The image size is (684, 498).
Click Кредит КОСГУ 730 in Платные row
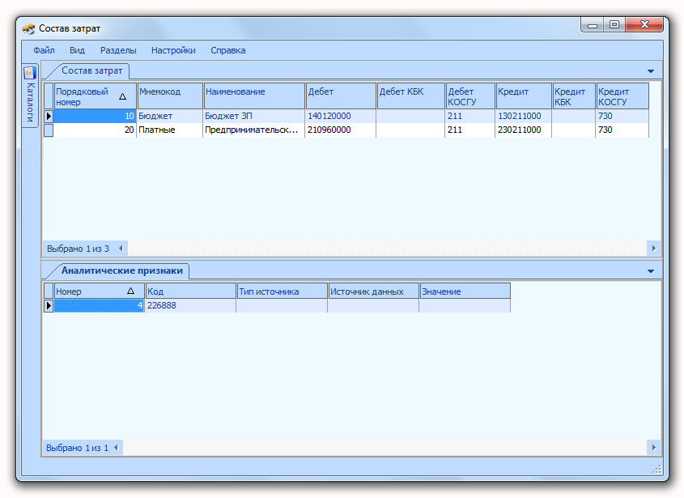click(622, 130)
